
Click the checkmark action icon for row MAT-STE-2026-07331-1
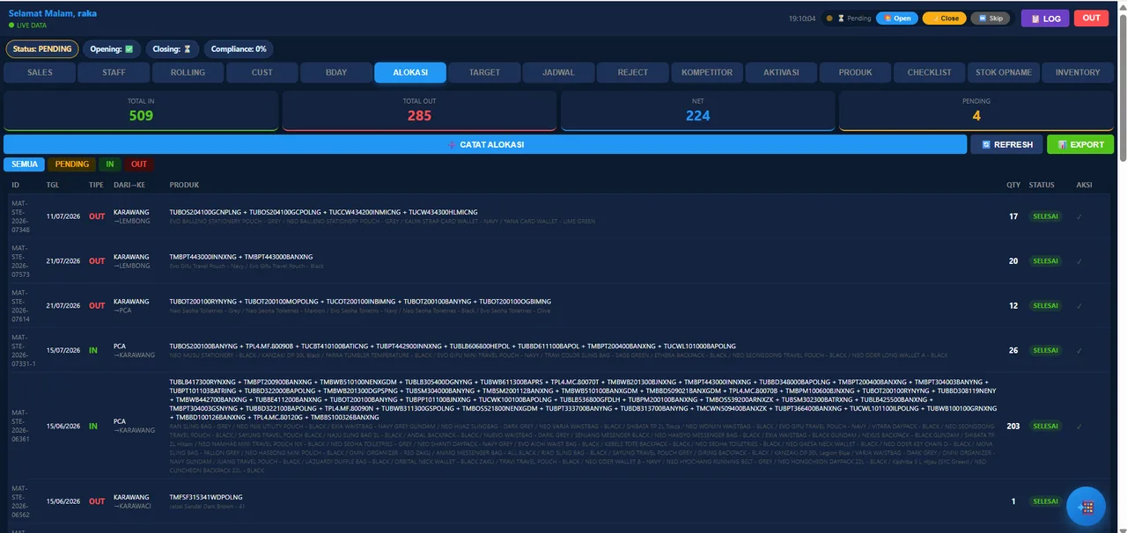1079,351
